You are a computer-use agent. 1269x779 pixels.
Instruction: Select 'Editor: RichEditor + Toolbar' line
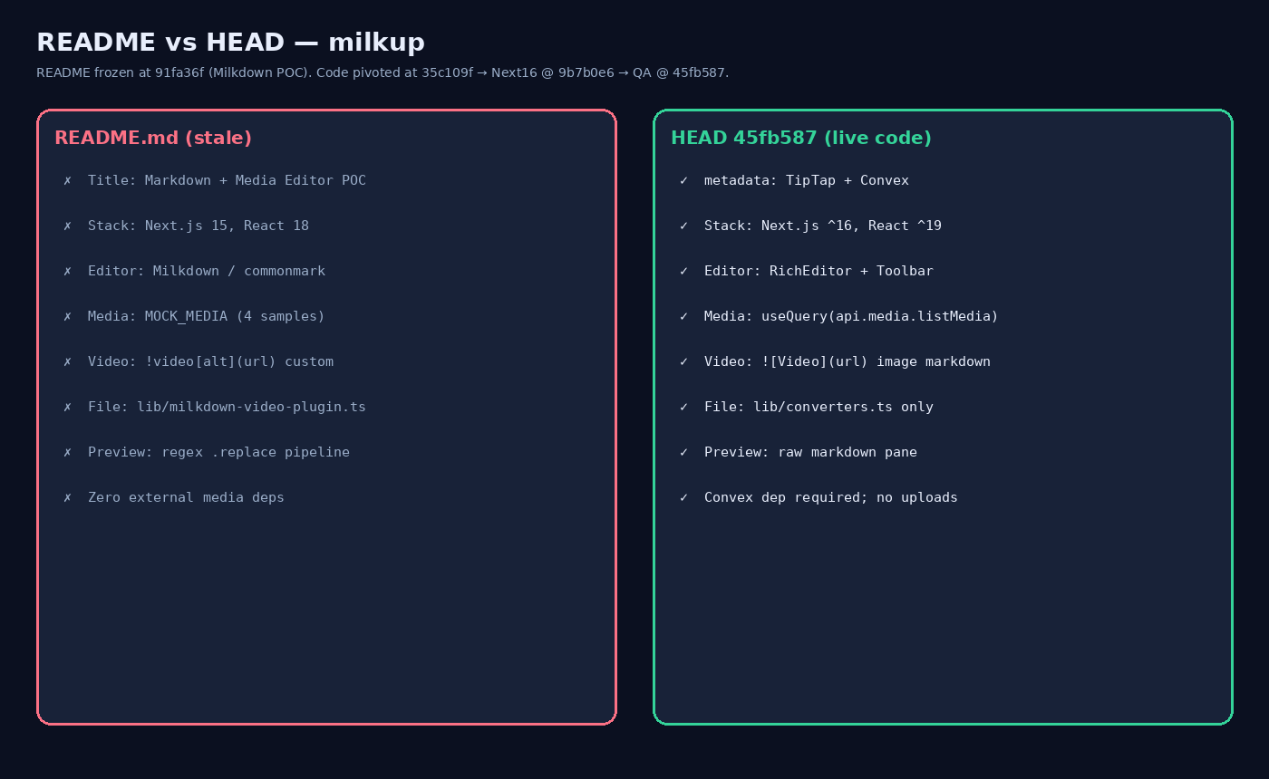click(x=819, y=271)
